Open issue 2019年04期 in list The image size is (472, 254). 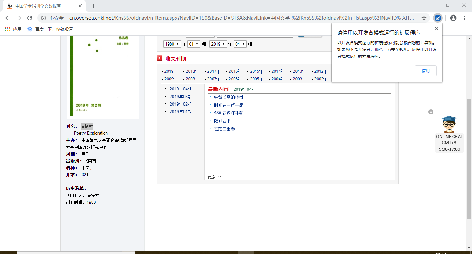tap(180, 89)
